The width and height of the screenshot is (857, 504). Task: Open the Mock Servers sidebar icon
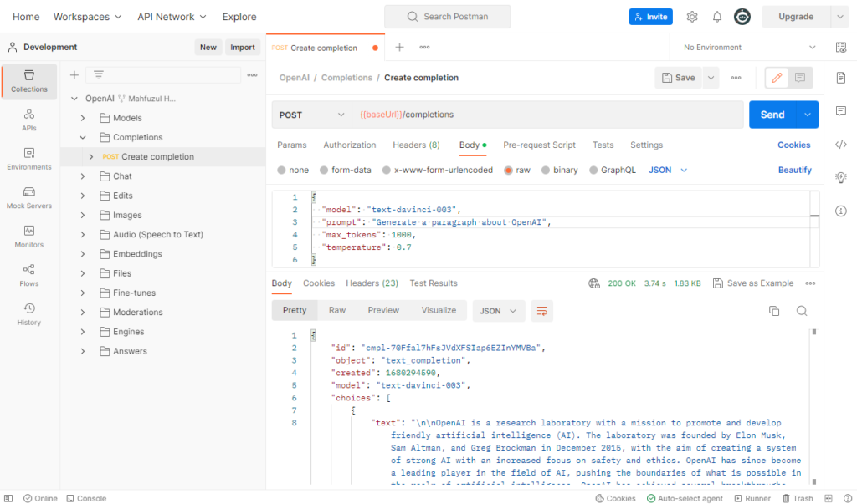28,197
